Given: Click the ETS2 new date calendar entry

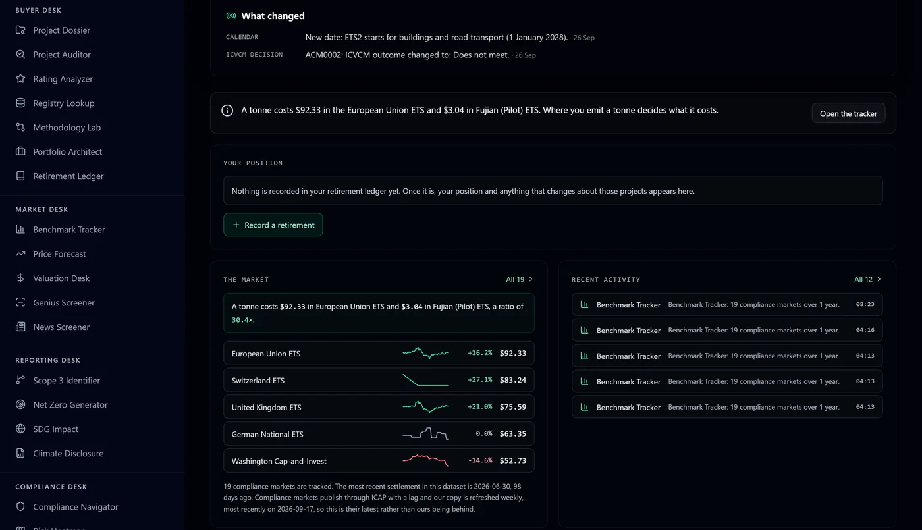Looking at the screenshot, I should pos(436,37).
